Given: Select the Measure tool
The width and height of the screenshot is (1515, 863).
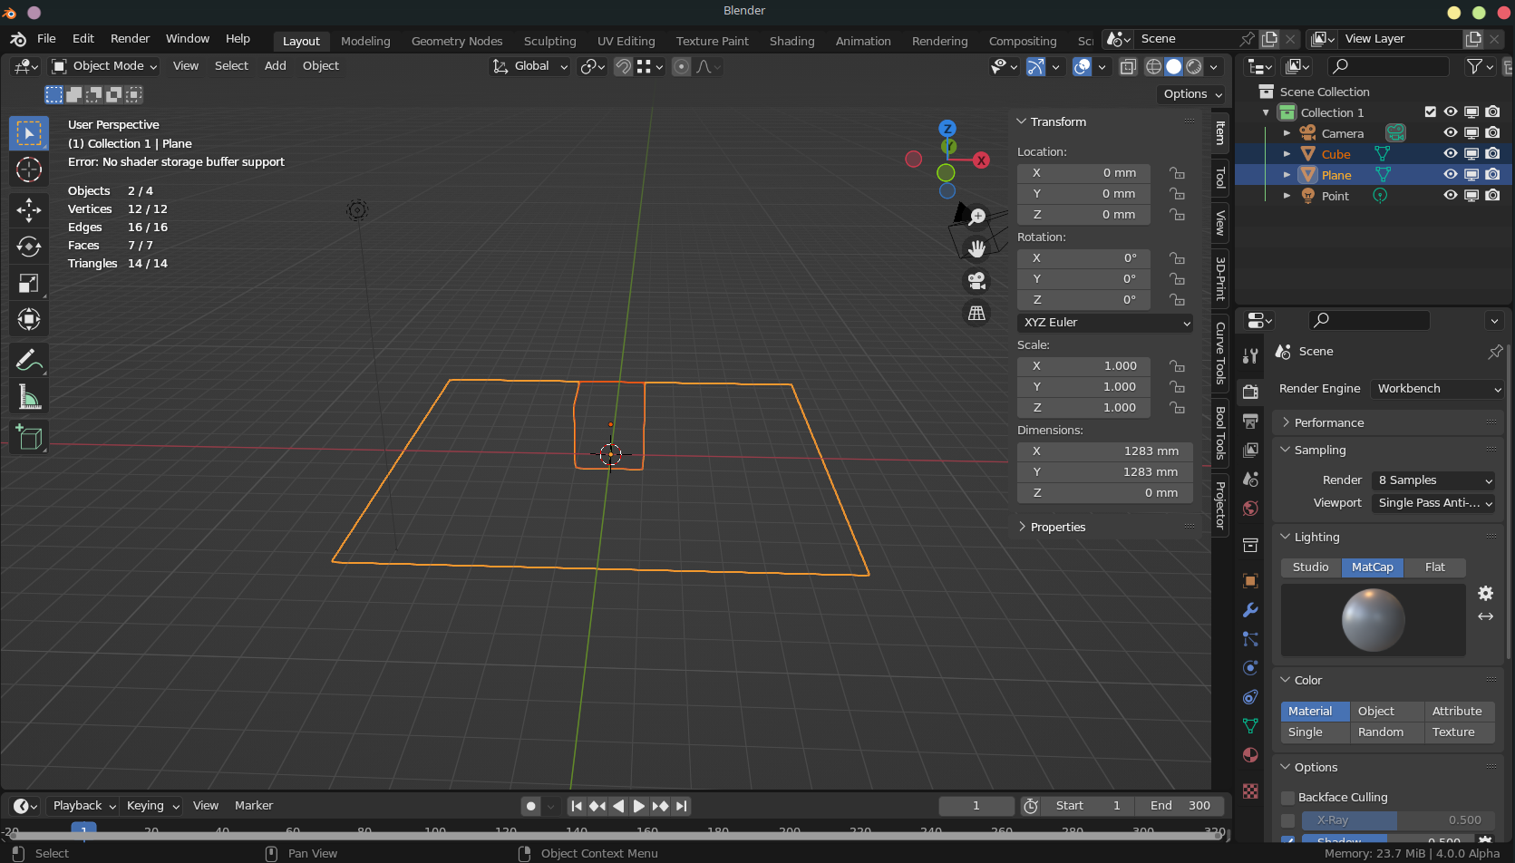Looking at the screenshot, I should (x=29, y=397).
